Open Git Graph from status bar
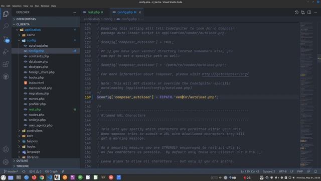Screen dimensions: 321x181 pos(51,171)
